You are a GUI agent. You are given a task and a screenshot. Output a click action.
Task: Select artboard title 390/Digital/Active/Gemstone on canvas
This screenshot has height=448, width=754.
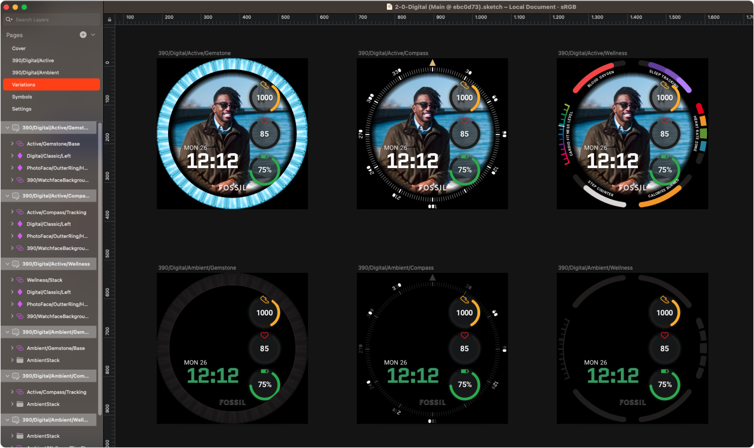(x=195, y=53)
